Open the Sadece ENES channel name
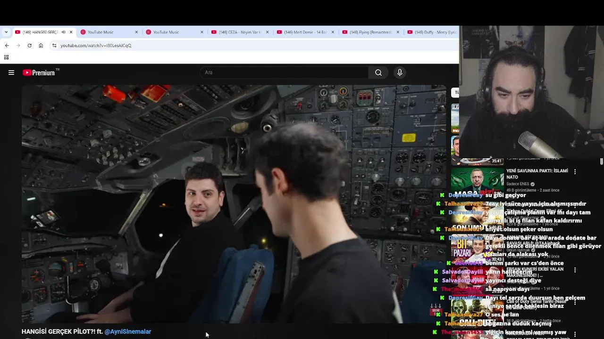The image size is (604, 339). point(518,184)
